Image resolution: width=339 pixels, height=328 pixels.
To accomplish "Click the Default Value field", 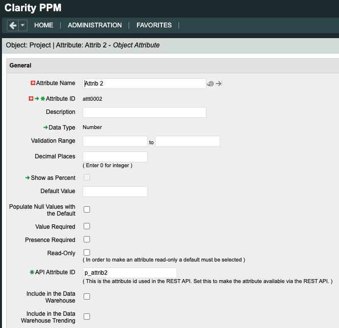I will 115,191.
